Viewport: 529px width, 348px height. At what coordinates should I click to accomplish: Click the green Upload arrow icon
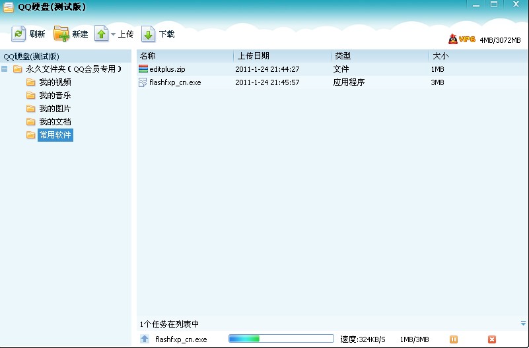pyautogui.click(x=101, y=34)
